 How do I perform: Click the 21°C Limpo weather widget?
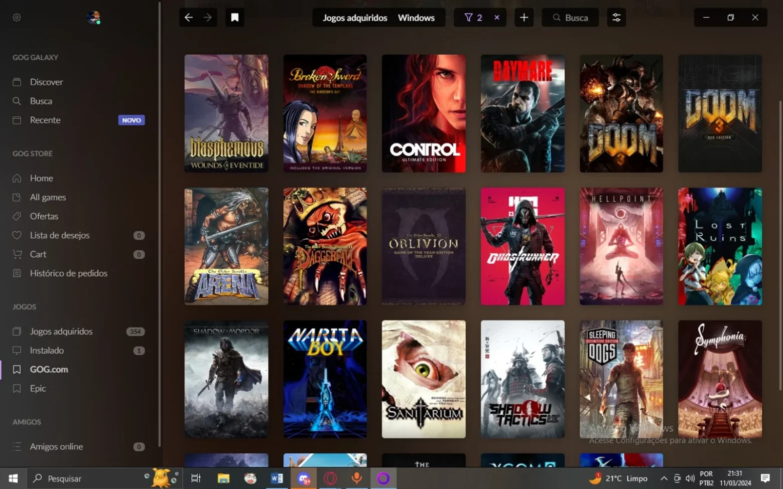618,478
